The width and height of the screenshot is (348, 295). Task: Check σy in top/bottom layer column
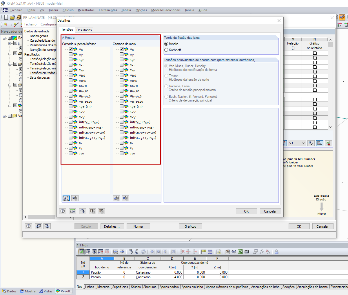(x=71, y=55)
